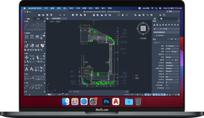Open the Linetype ByLayer dropdown

click(x=172, y=52)
